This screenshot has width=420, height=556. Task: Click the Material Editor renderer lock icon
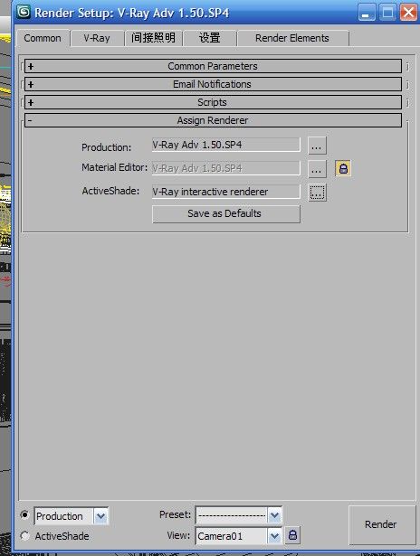(343, 168)
